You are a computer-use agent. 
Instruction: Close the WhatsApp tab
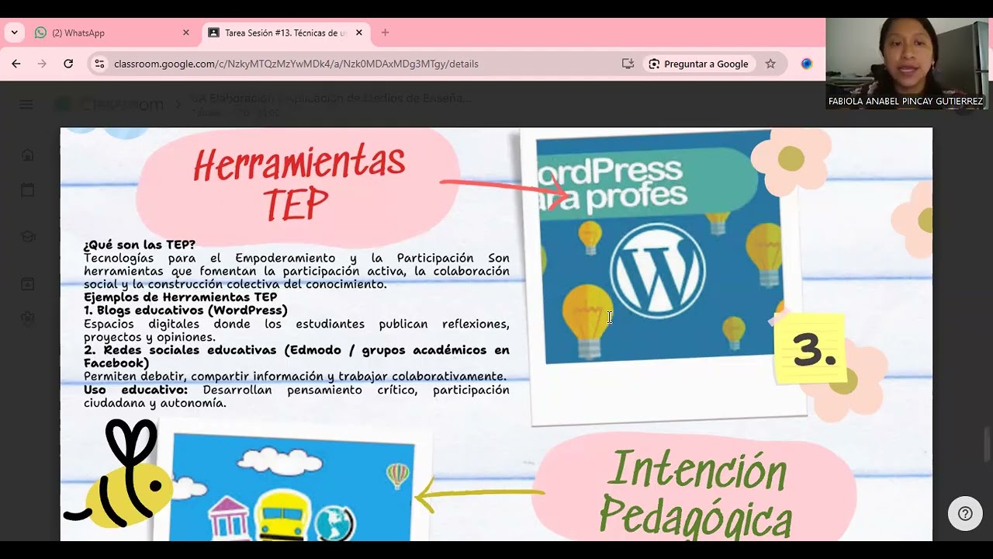point(185,33)
